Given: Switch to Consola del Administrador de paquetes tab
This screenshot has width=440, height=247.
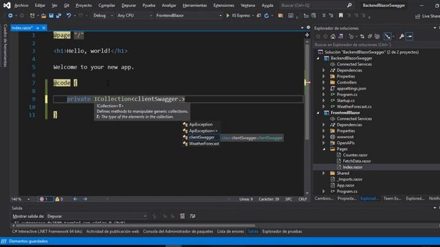Looking at the screenshot, I should [178, 232].
